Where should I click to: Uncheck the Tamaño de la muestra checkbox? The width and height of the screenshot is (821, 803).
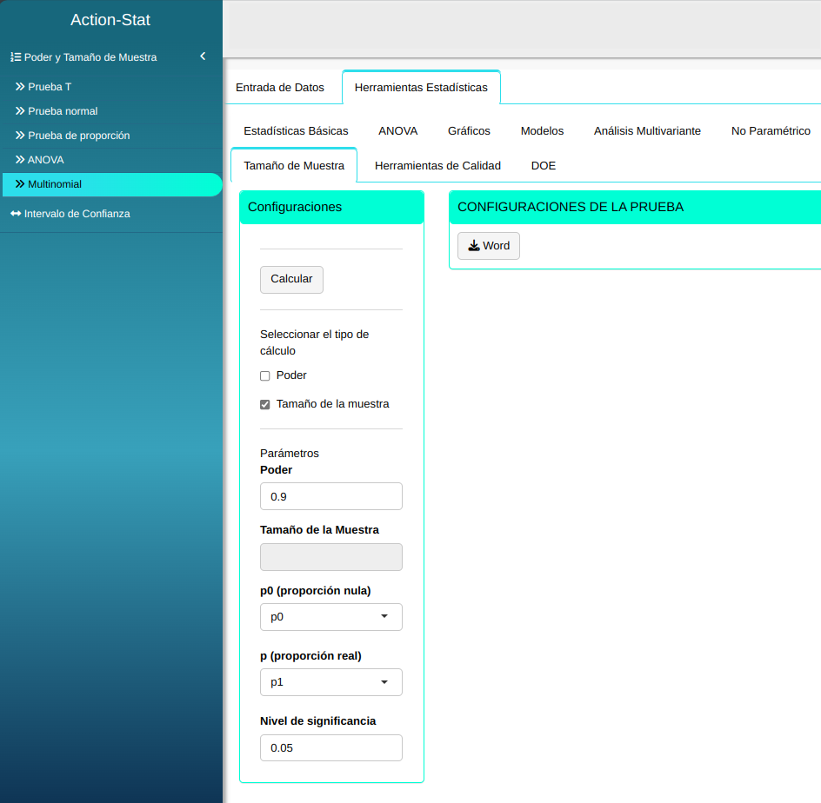pos(265,405)
